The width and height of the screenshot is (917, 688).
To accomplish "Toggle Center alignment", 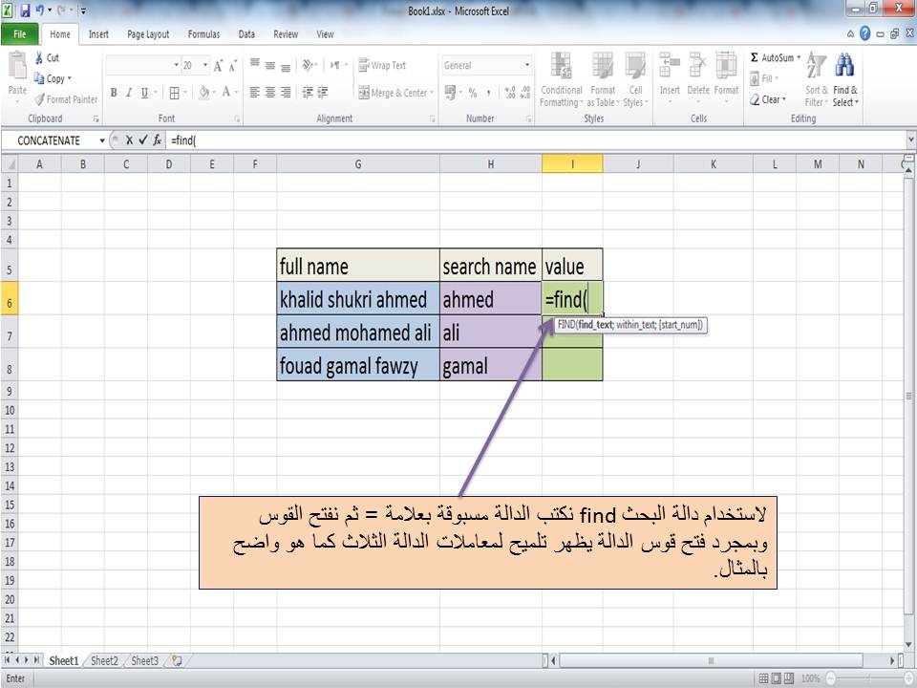I will [x=269, y=93].
